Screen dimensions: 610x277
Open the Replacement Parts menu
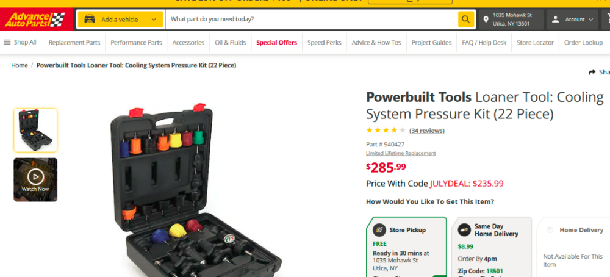coord(74,43)
